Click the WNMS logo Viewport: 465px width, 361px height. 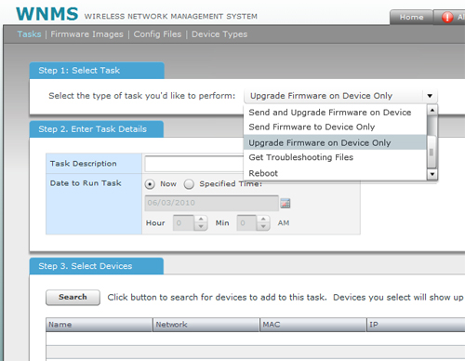coord(47,14)
